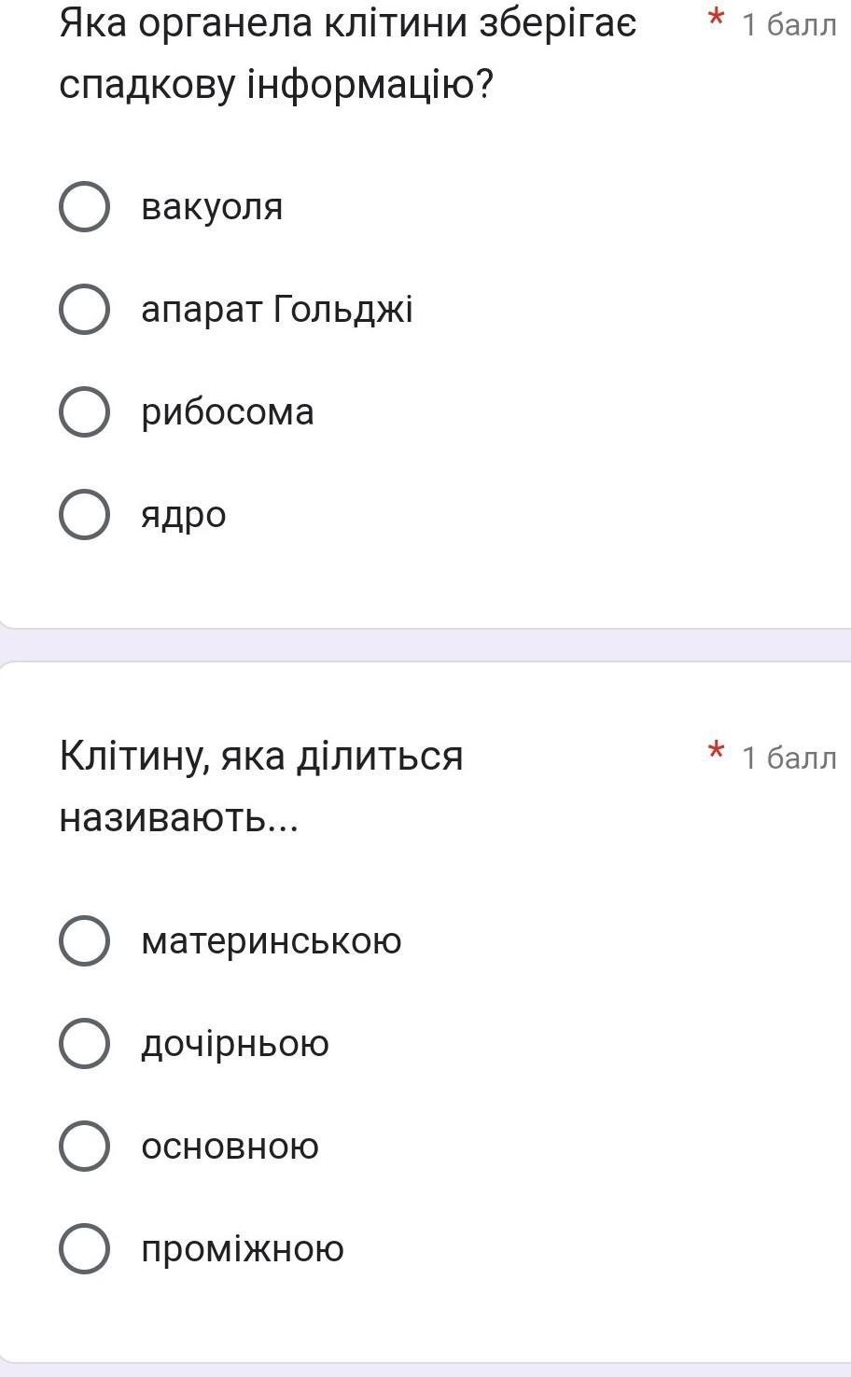Click the 'дочірньою' answer label text
The image size is (851, 1377).
235,1043
